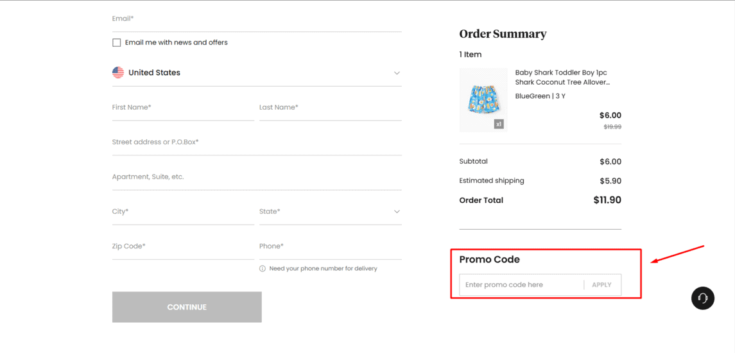This screenshot has width=735, height=353.
Task: Open the Baby Shark shorts product thumbnail
Action: tap(483, 100)
